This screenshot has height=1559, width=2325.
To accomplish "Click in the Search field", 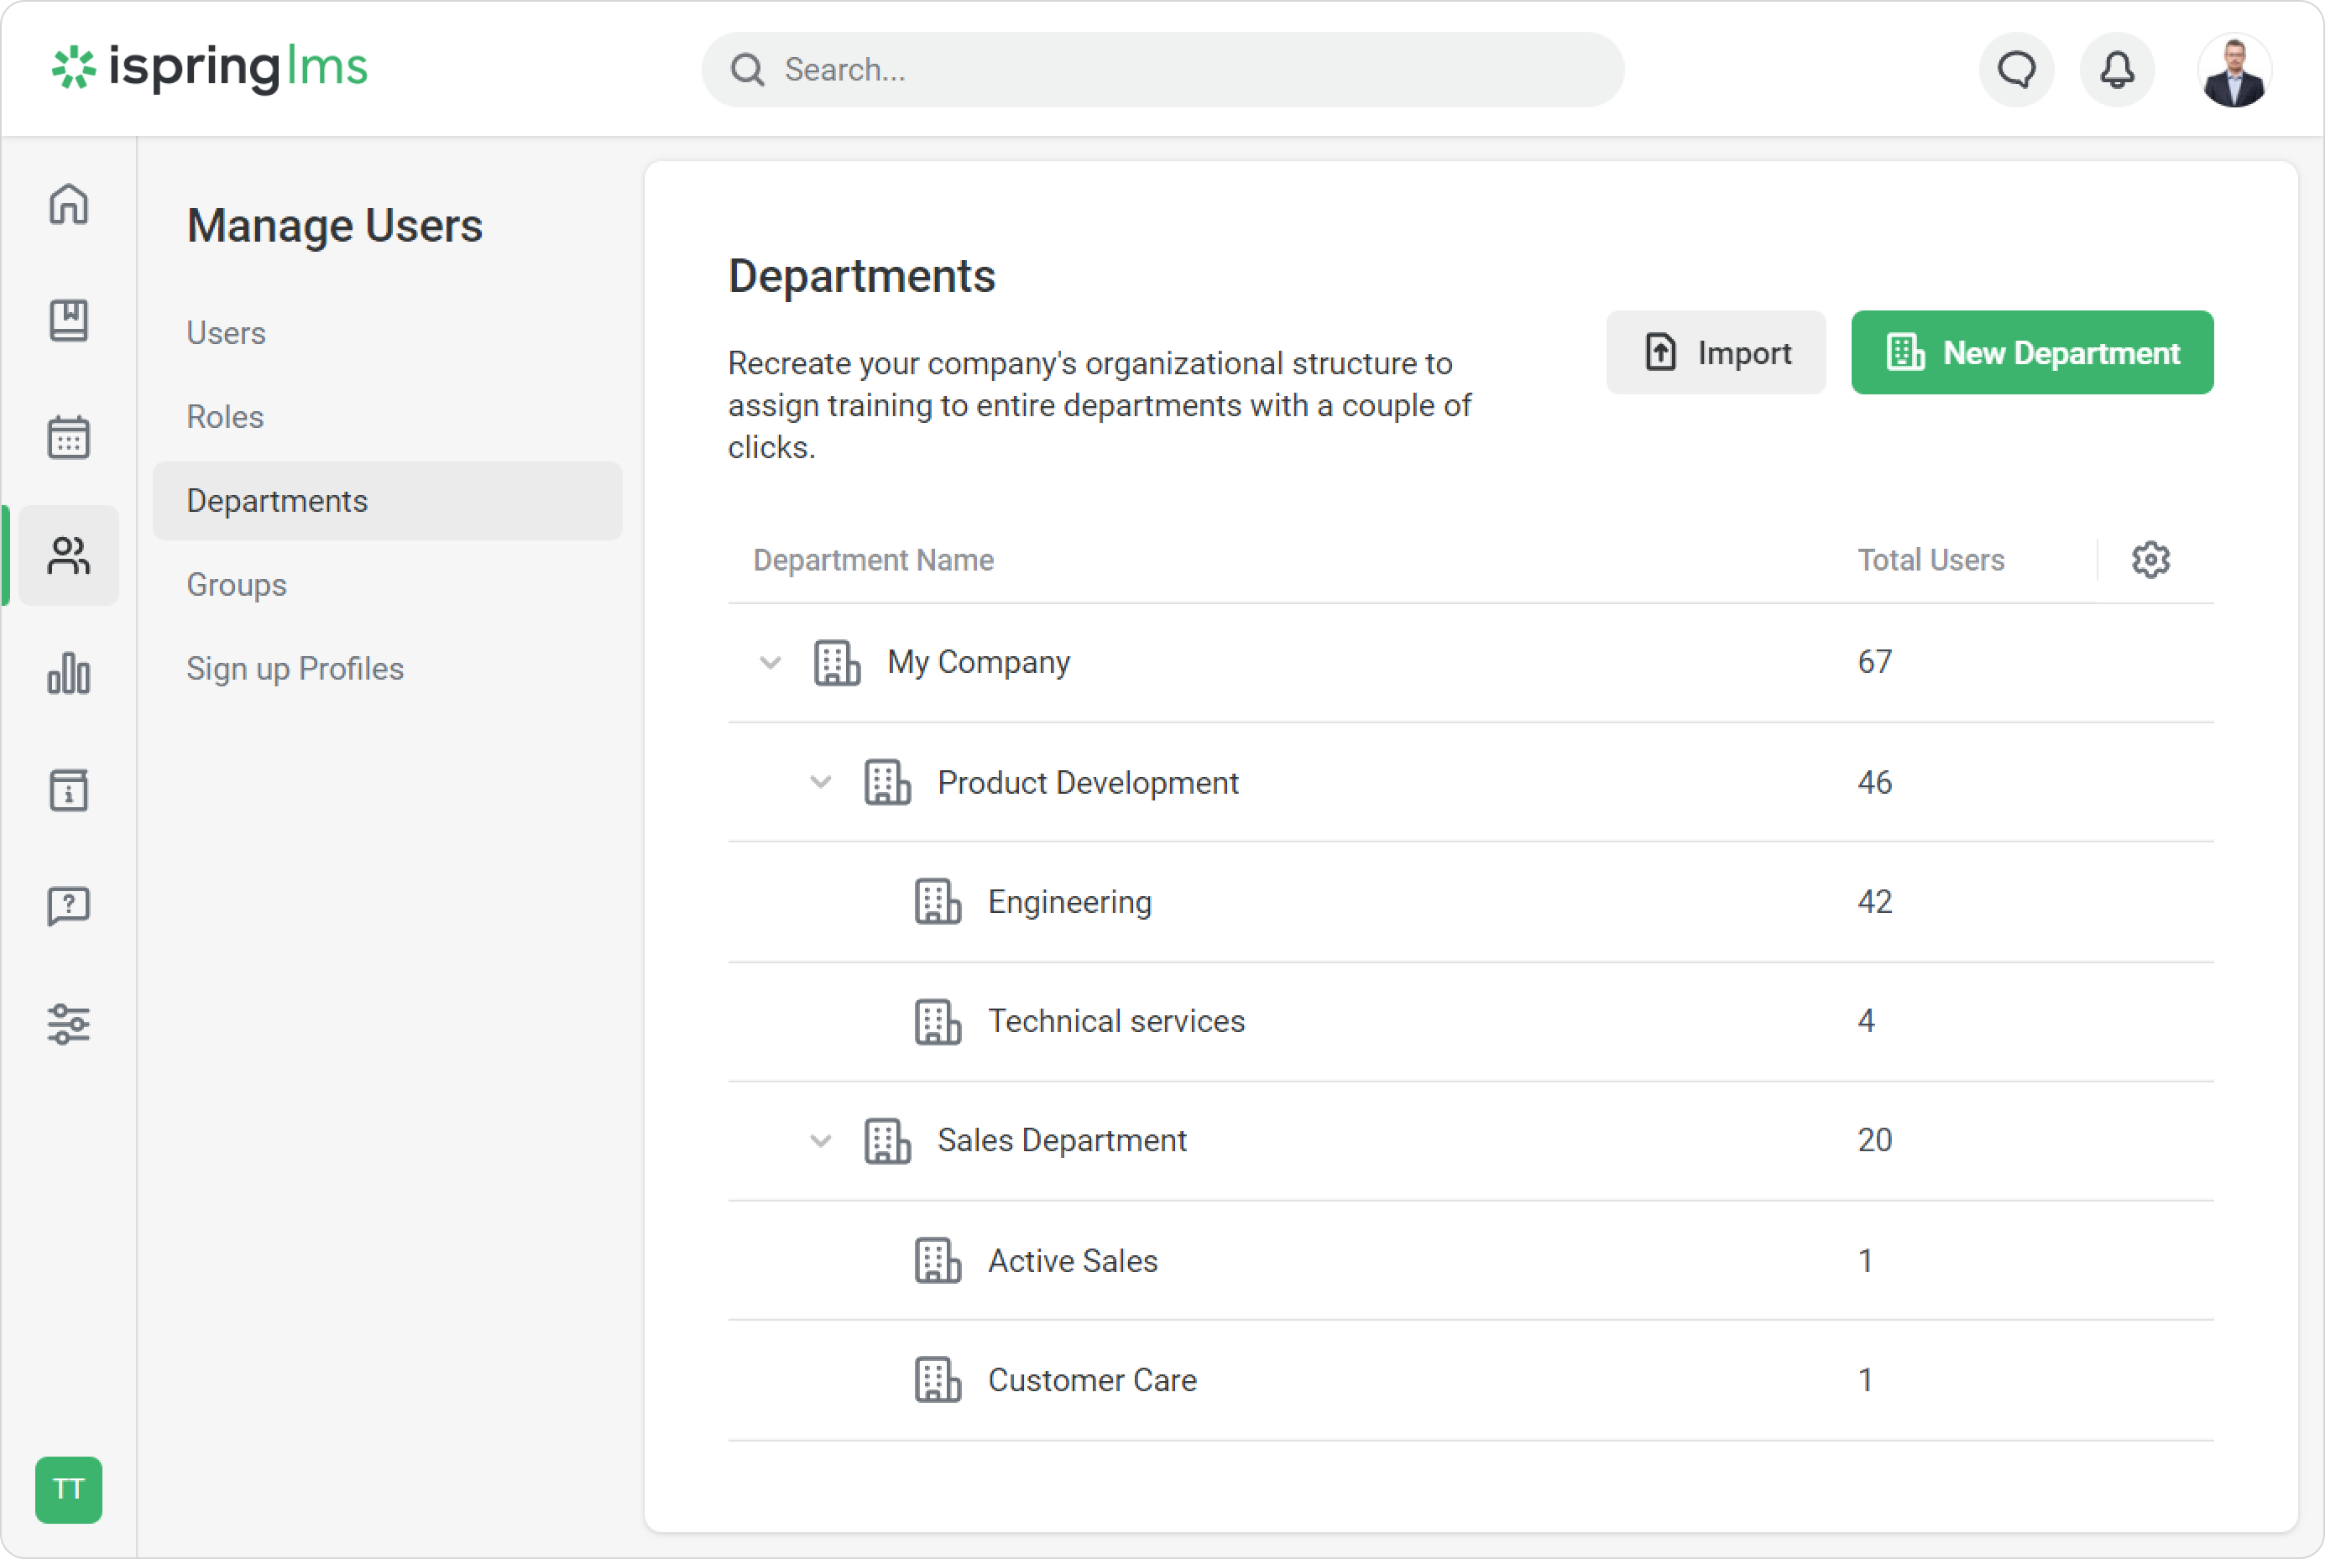I will pos(1163,70).
